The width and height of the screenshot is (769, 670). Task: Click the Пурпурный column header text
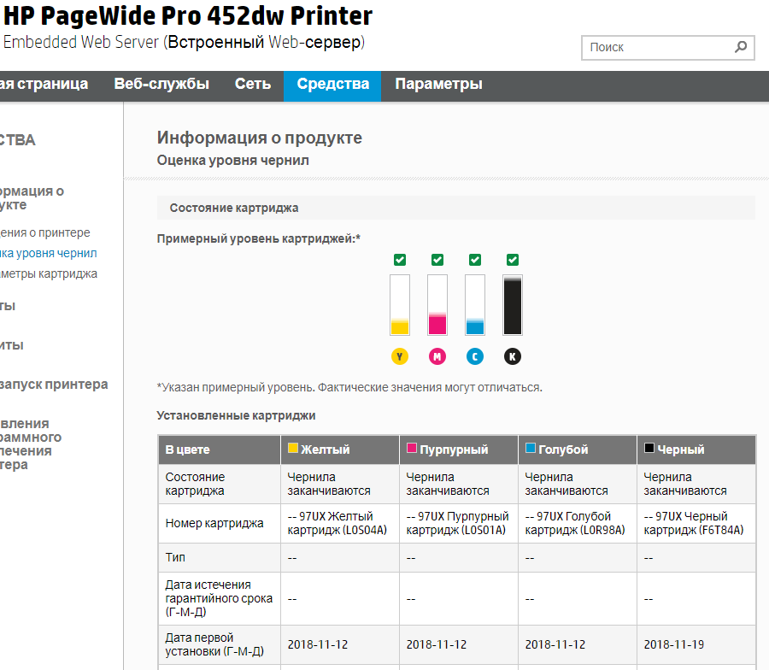454,450
